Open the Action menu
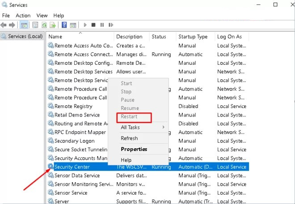Screen dimensions: 295x204 [x=23, y=15]
